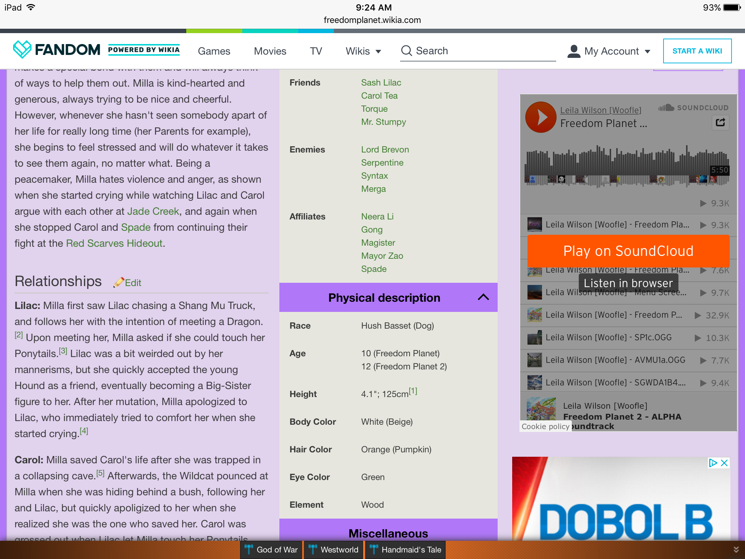Open the AdChoices info icon
The width and height of the screenshot is (745, 559).
(x=713, y=463)
